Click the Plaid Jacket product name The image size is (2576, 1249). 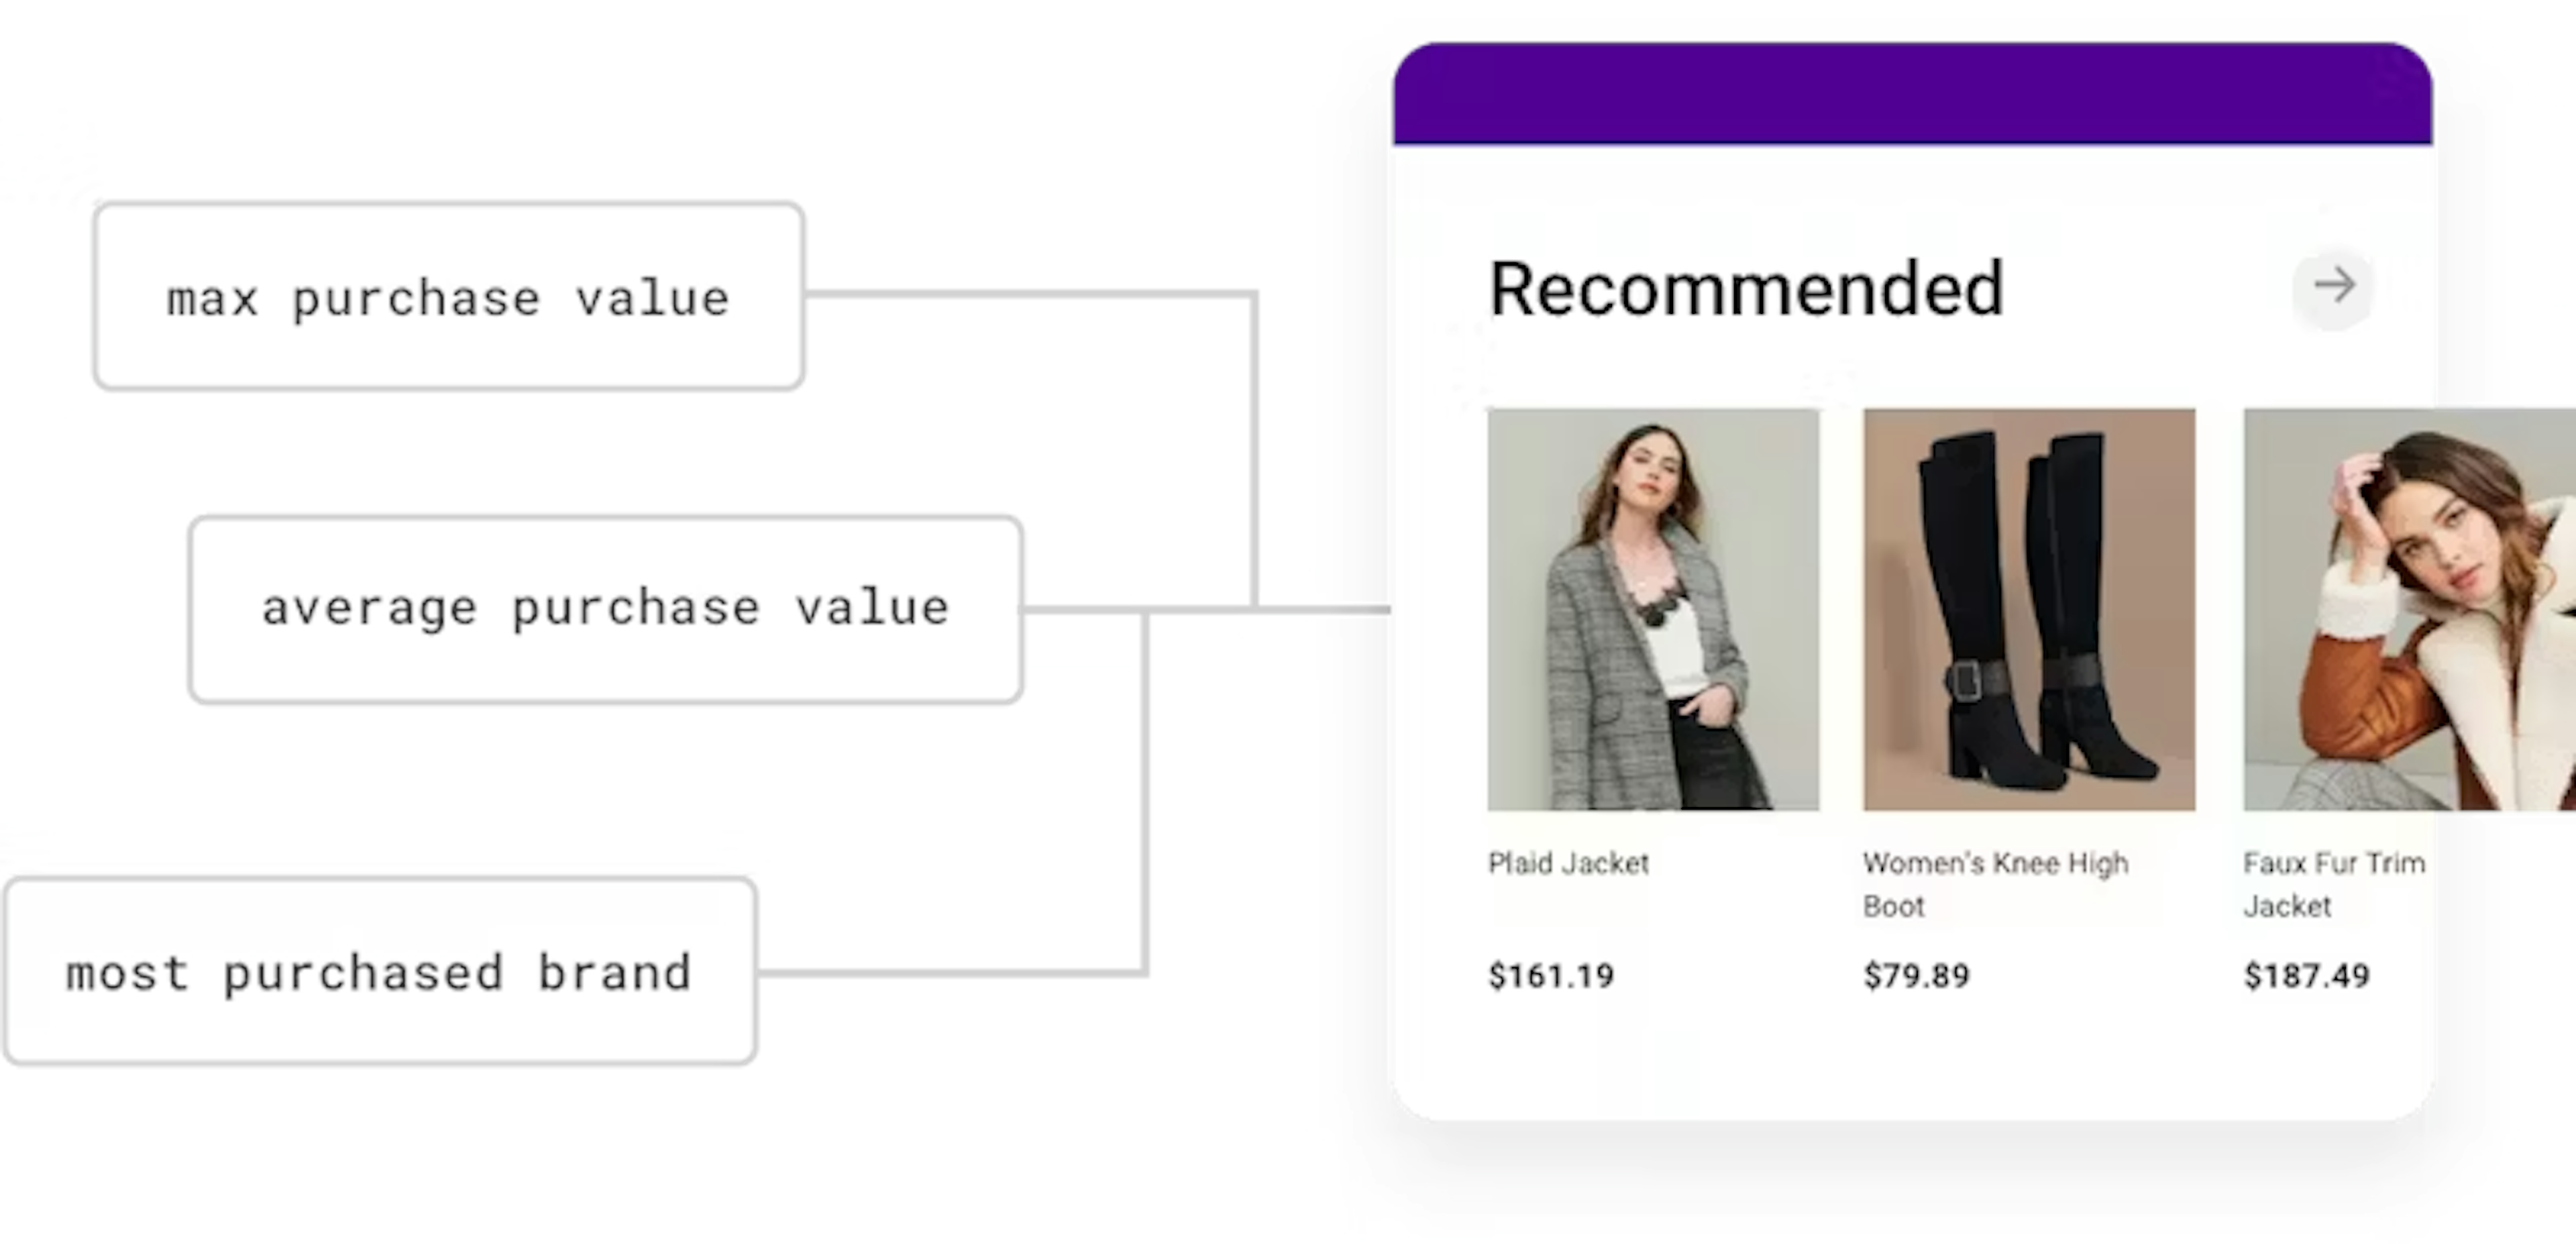coord(1568,863)
